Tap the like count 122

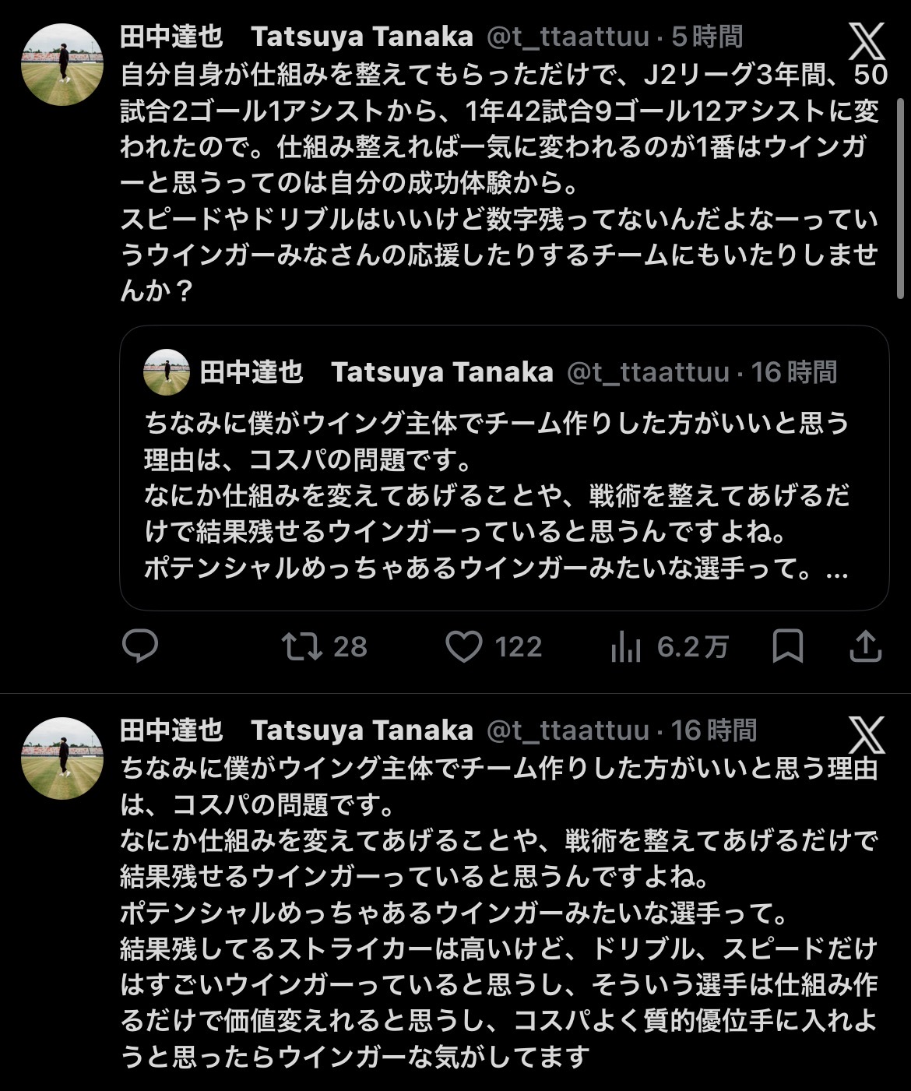pyautogui.click(x=518, y=646)
